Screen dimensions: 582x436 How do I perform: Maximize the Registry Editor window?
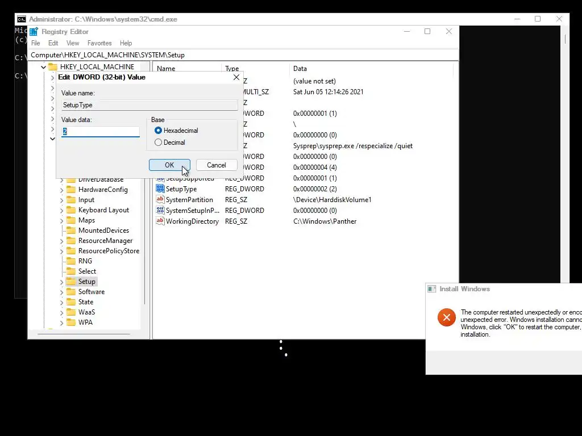427,32
